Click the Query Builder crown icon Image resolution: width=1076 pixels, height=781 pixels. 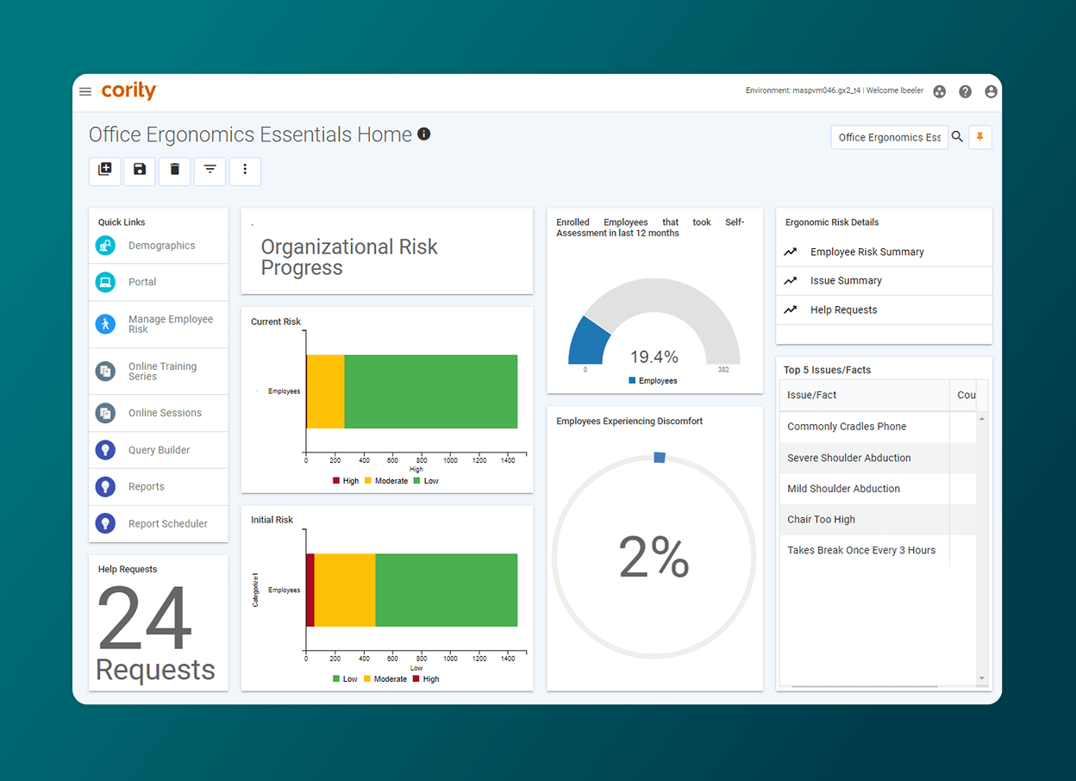click(104, 449)
